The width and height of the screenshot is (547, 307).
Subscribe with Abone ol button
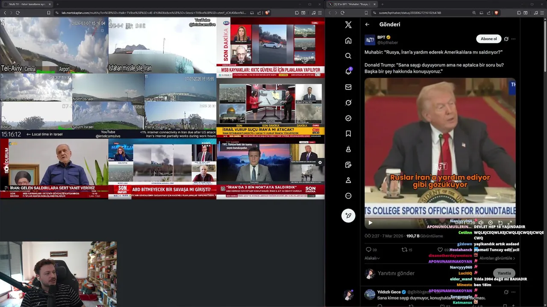tap(489, 39)
